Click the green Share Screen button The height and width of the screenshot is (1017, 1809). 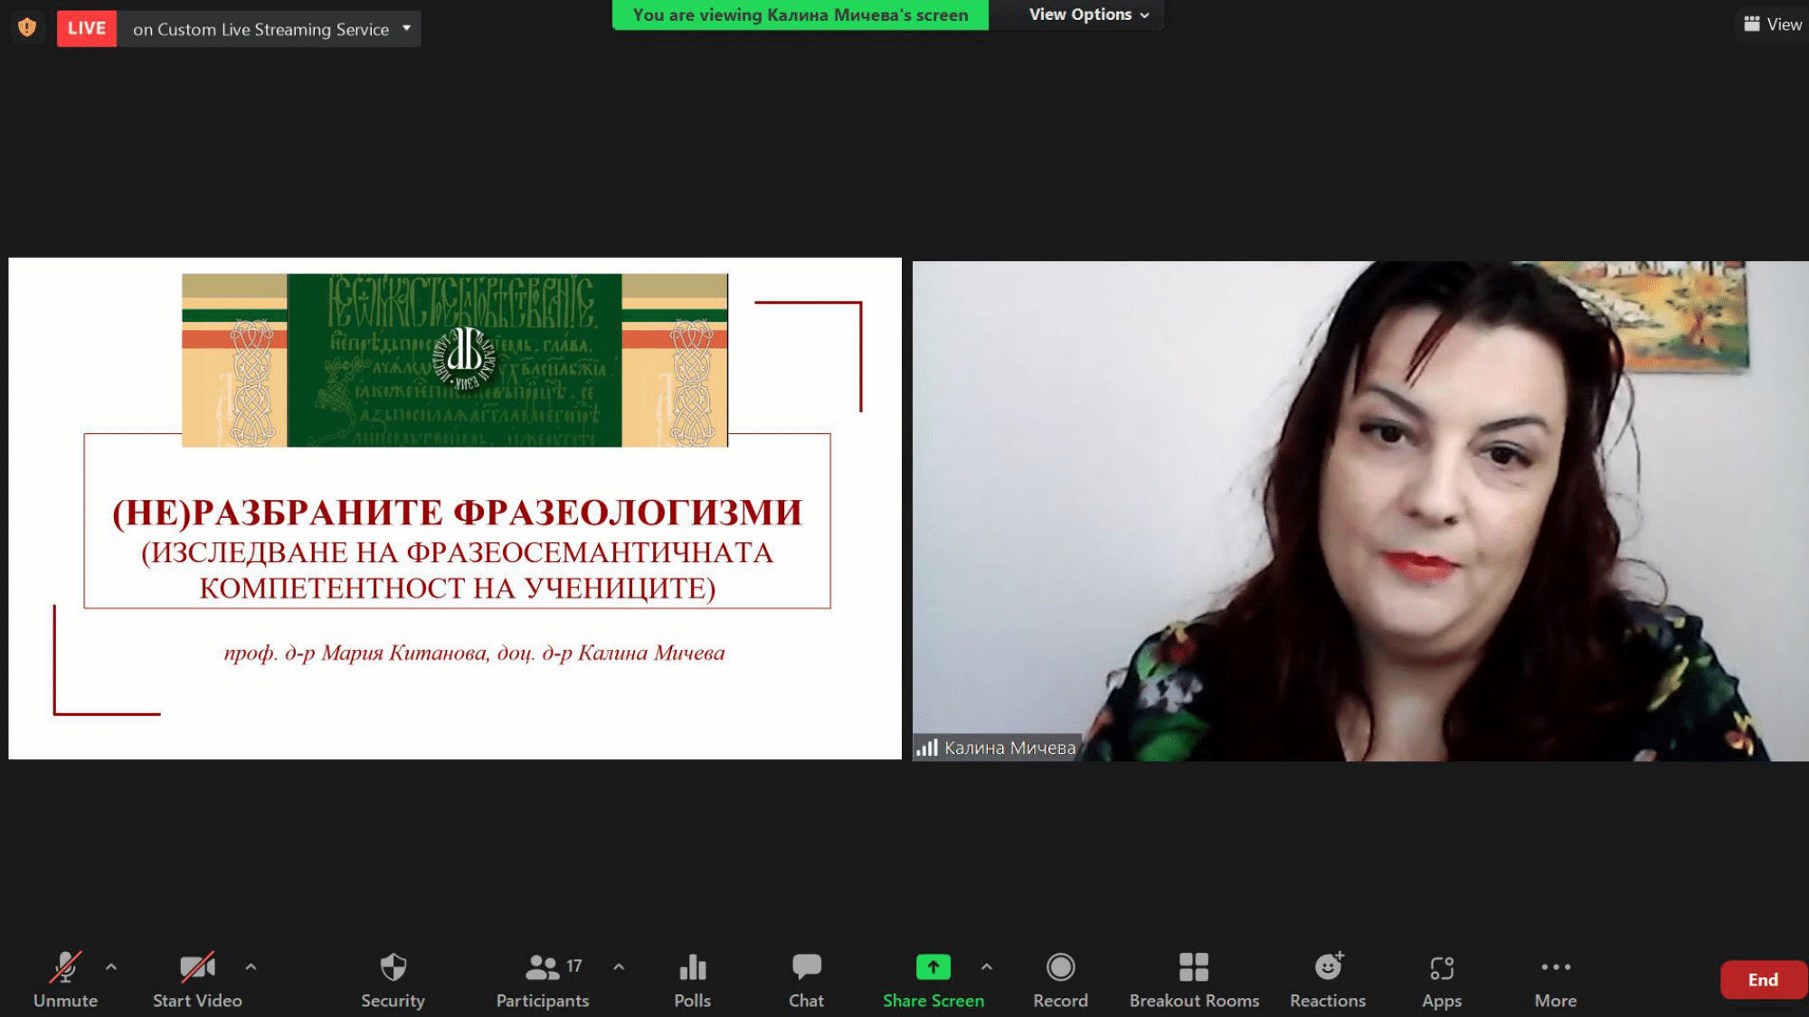click(x=933, y=978)
